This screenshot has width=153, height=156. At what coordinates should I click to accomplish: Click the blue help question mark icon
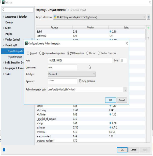pyautogui.click(x=4, y=150)
